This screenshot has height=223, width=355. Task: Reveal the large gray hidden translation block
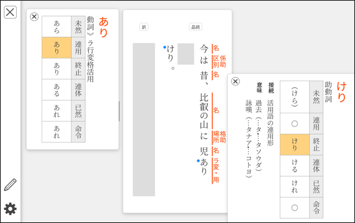tap(144, 120)
